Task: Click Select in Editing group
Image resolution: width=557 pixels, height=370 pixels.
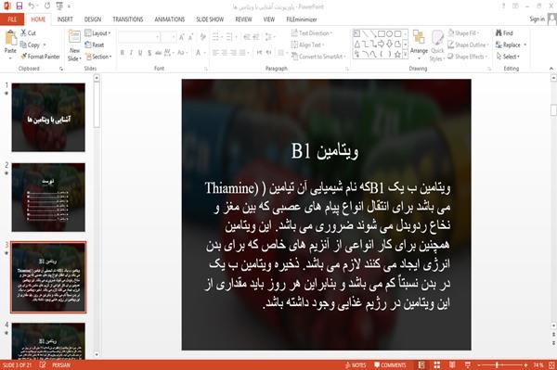Action: pyautogui.click(x=508, y=57)
